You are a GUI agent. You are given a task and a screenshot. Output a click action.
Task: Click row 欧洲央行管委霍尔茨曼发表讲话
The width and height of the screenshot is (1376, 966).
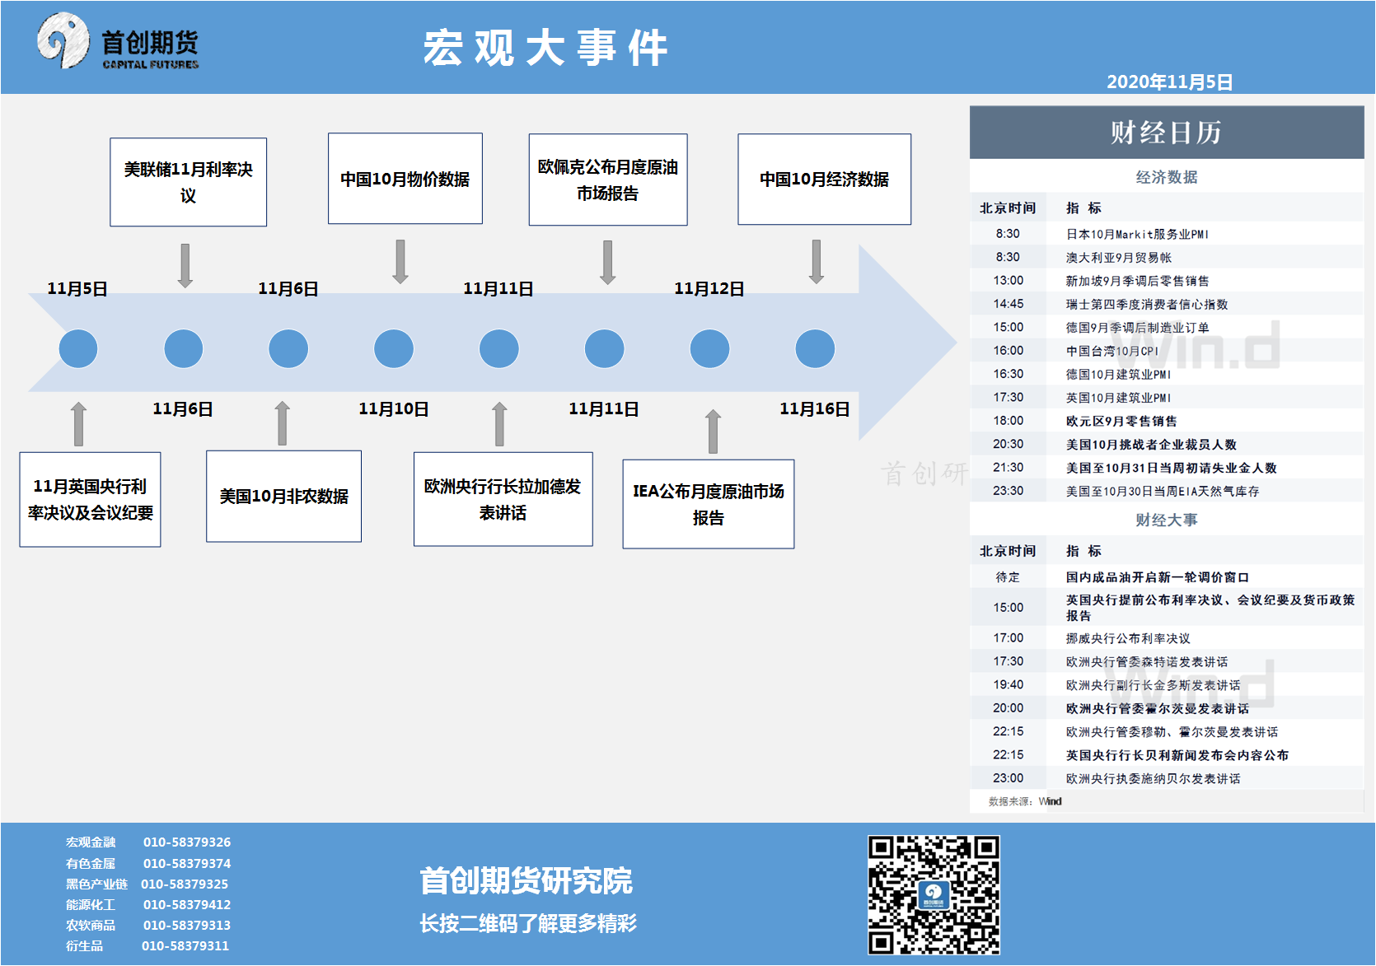1167,708
